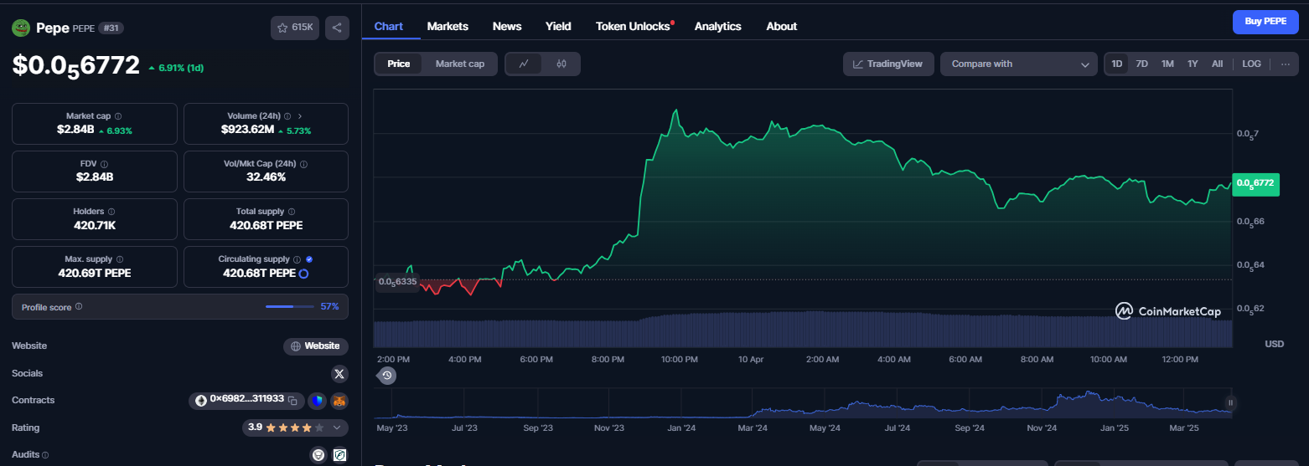Screen dimensions: 1309x466
Task: Click the $2.84B market cap value
Action: click(x=75, y=130)
